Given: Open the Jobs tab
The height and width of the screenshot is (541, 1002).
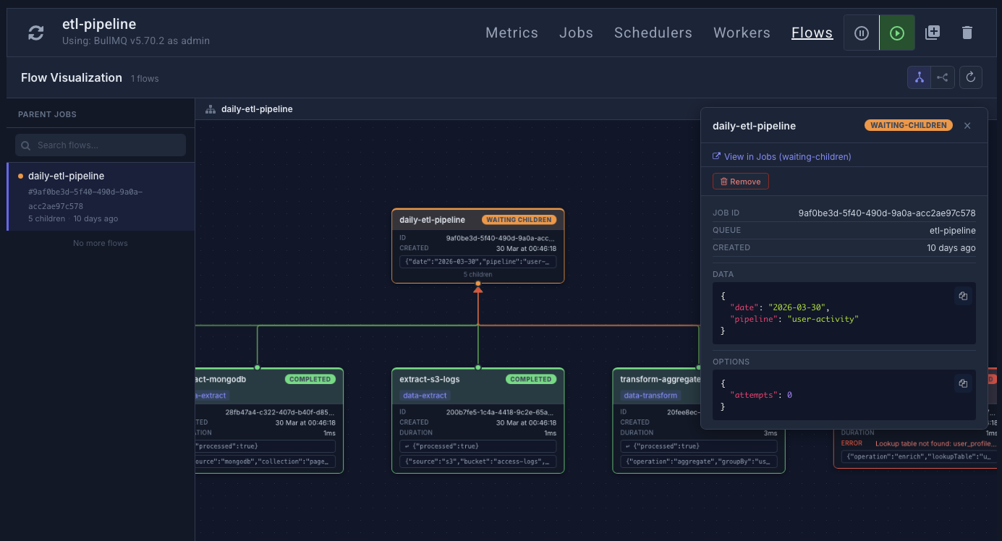Looking at the screenshot, I should [576, 33].
